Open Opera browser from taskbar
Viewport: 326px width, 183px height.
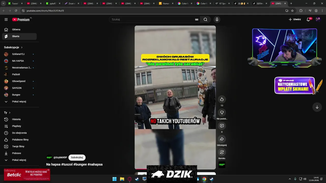tap(130, 179)
